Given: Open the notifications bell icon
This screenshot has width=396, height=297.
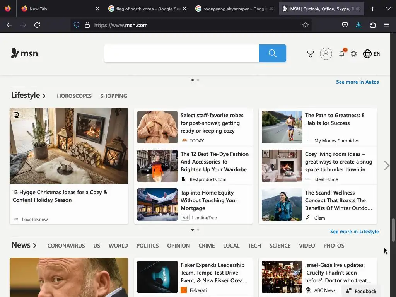Looking at the screenshot, I should click(342, 54).
